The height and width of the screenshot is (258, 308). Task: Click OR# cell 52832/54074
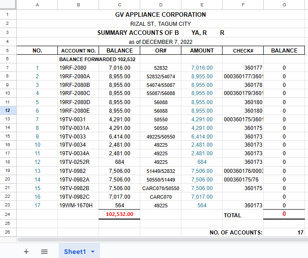(161, 76)
